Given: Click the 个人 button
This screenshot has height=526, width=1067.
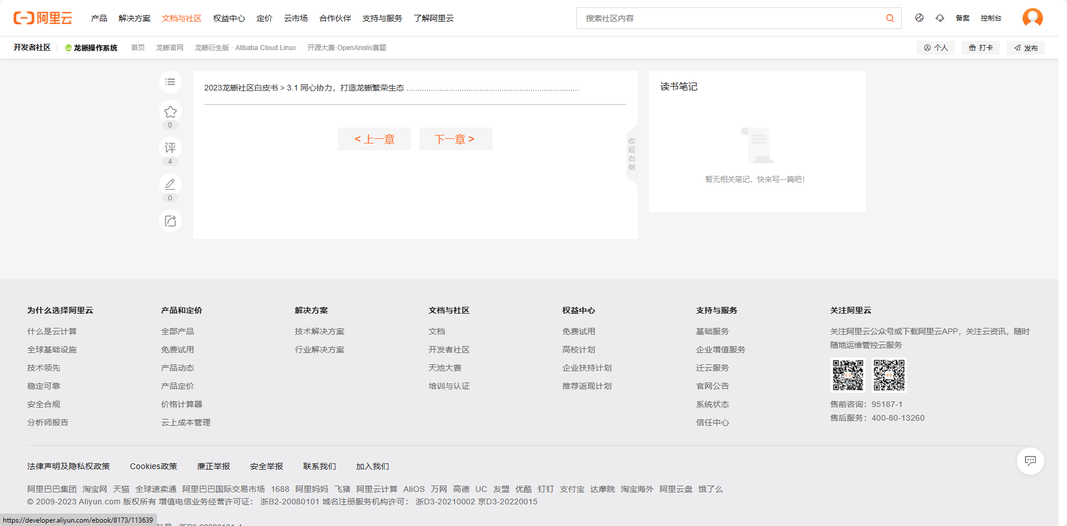Looking at the screenshot, I should click(x=936, y=48).
